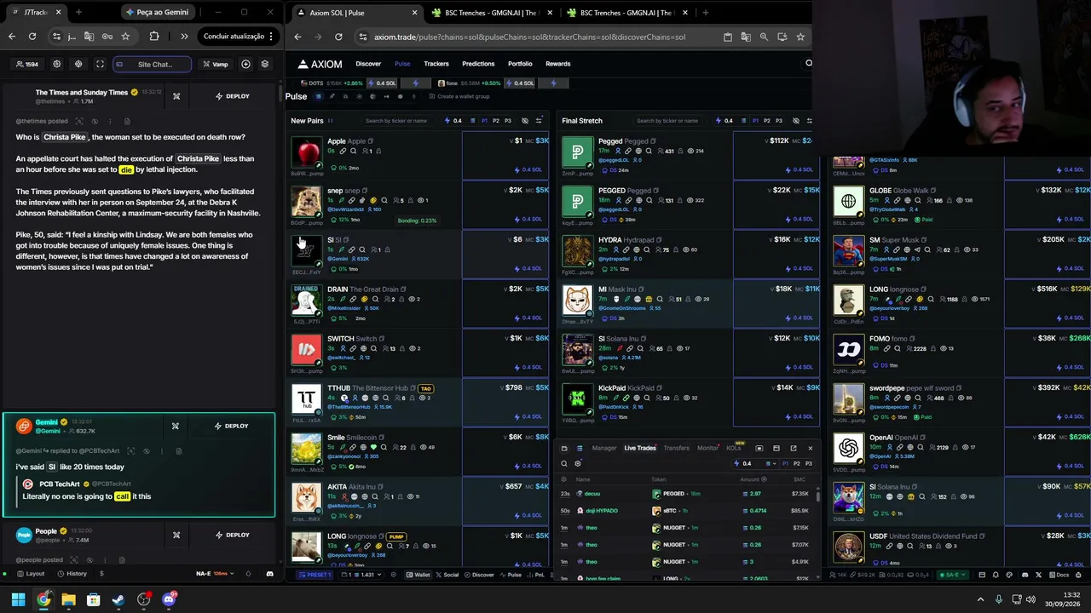Toggle the eye-off icon on The Times post
This screenshot has width=1091, height=613.
[95, 121]
